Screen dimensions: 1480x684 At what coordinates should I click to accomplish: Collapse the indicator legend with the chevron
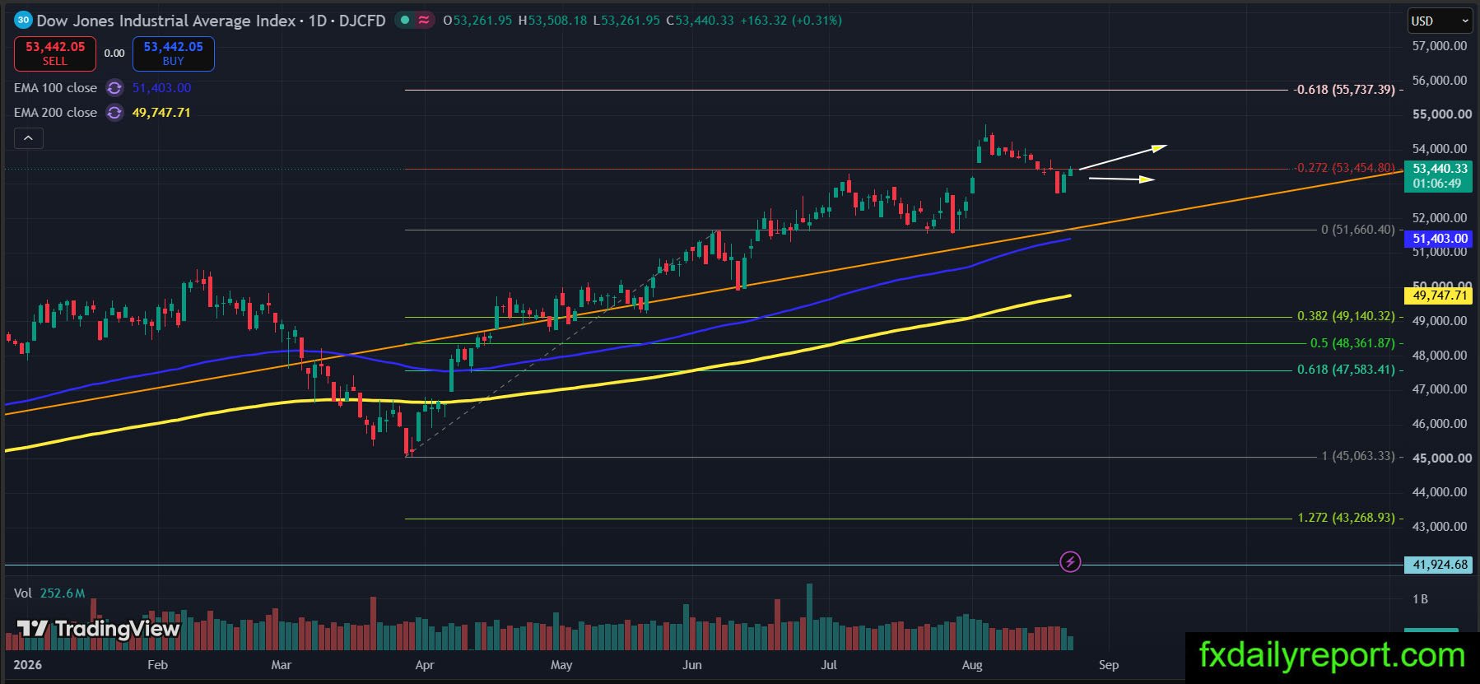click(x=28, y=138)
